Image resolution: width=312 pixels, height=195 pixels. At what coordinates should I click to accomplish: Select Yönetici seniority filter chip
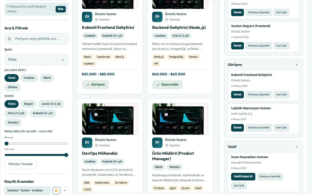13,122
